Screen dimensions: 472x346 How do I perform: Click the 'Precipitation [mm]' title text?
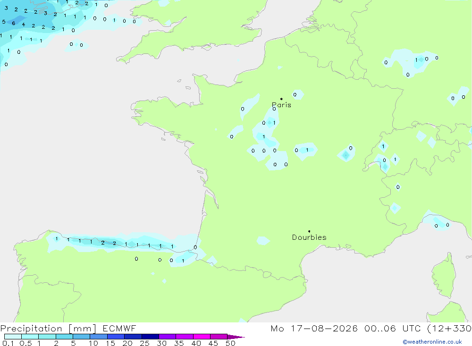48,329
